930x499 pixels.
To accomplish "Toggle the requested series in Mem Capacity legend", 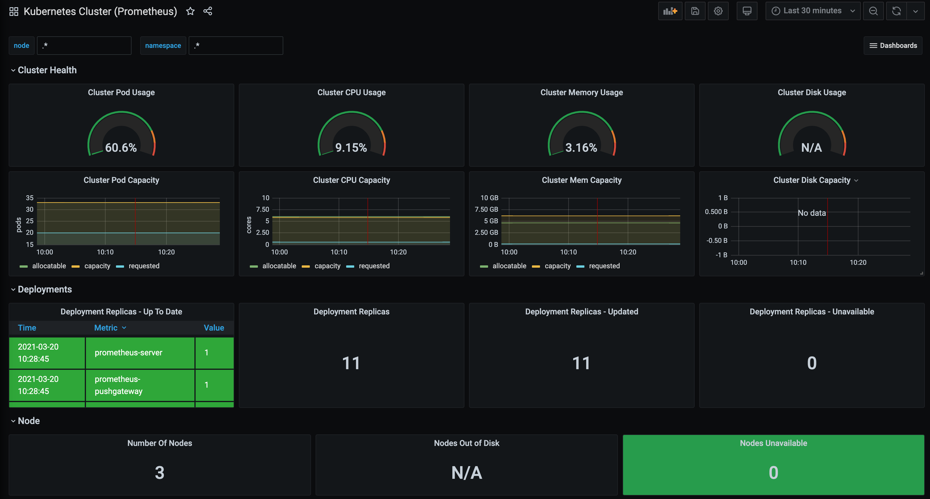I will tap(604, 266).
